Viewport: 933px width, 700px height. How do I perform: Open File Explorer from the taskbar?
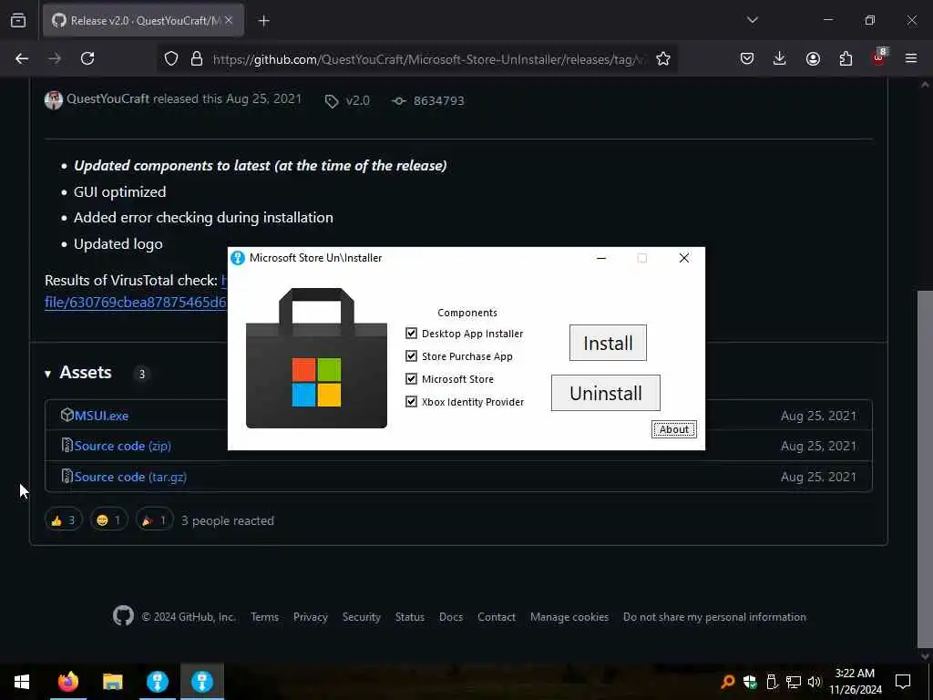click(x=112, y=682)
